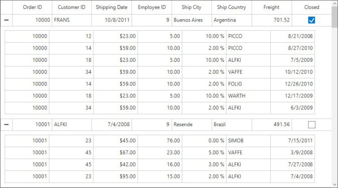Select the Brazil country cell
The image size is (338, 188).
[232, 125]
